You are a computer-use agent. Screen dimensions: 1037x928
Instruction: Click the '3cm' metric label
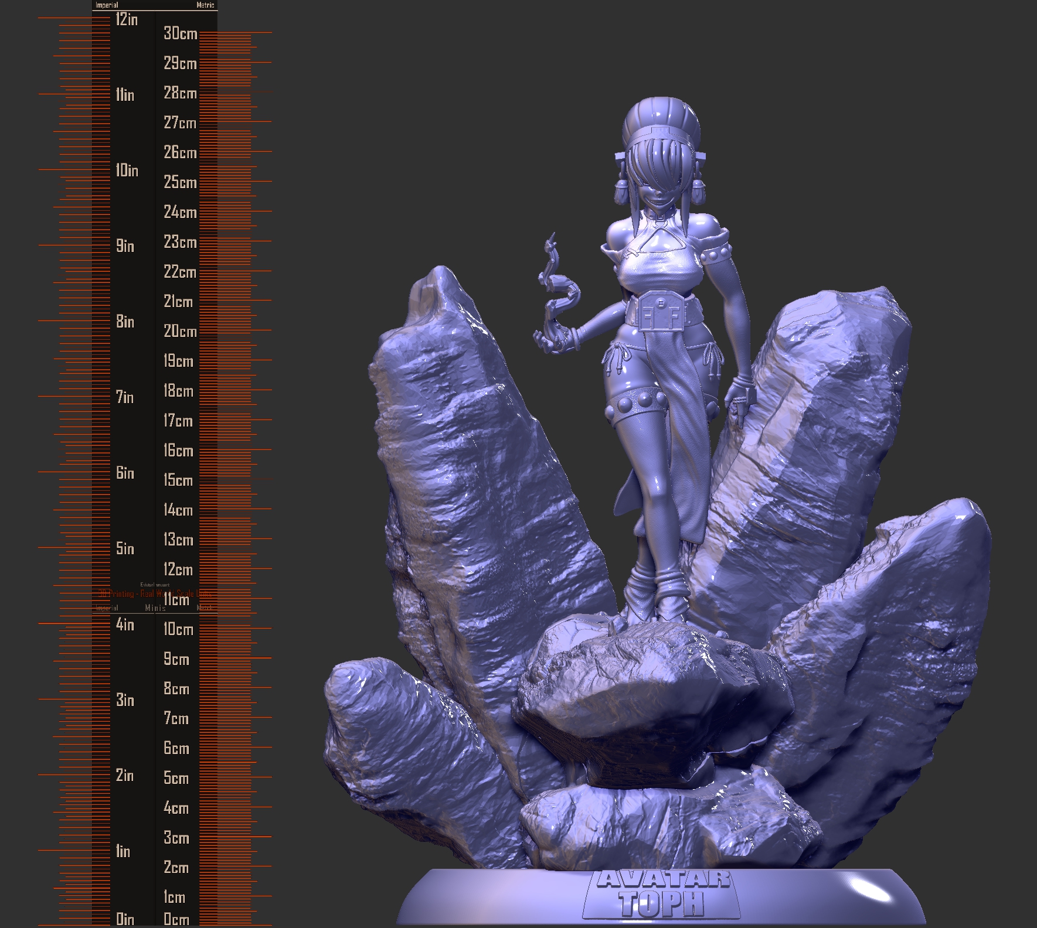pos(176,838)
